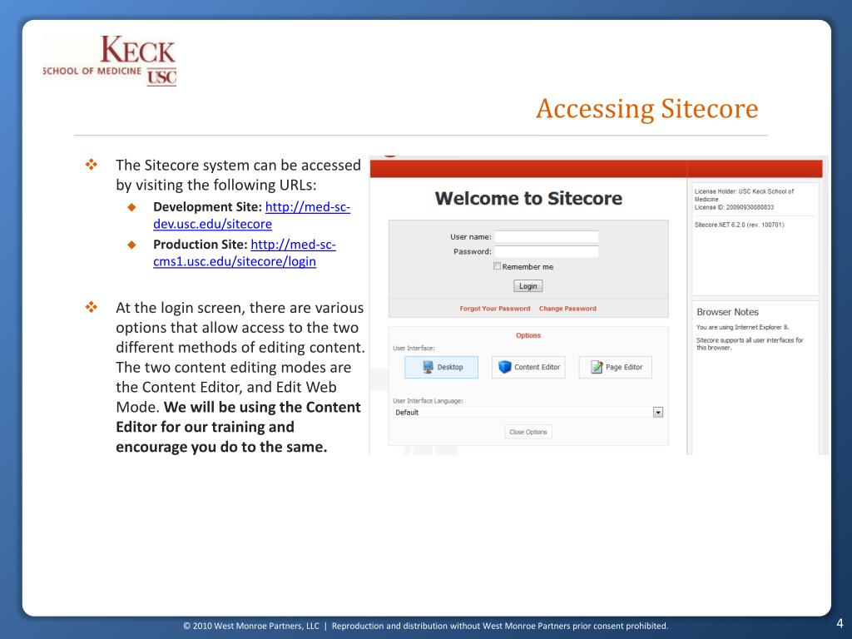This screenshot has height=639, width=852.
Task: Click the slide page number 4
Action: [x=840, y=623]
